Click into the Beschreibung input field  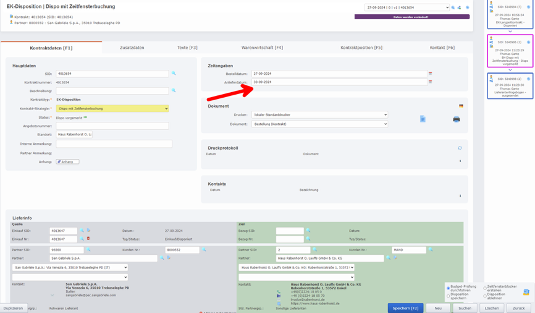(x=112, y=91)
